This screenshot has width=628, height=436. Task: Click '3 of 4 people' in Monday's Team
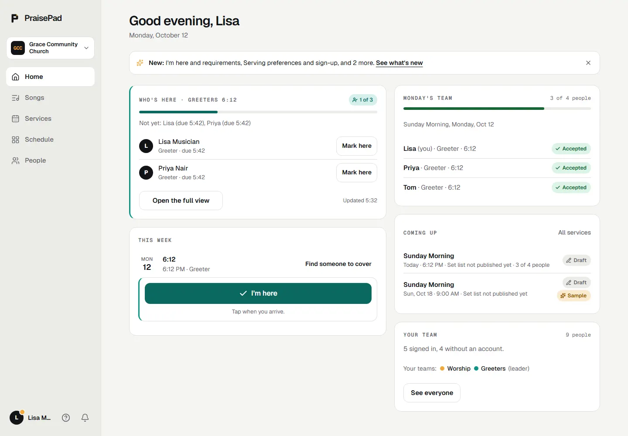click(570, 98)
